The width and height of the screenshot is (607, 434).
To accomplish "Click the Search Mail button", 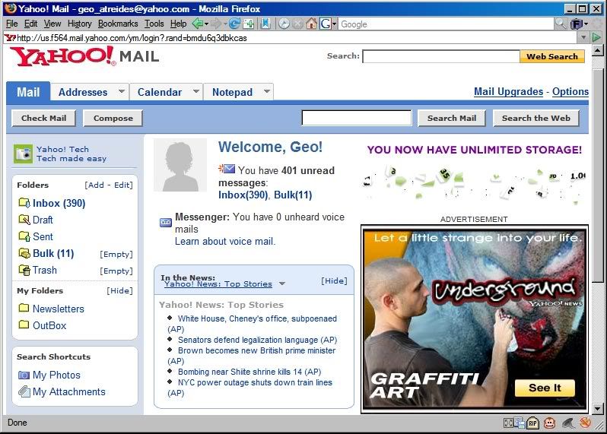I will (x=452, y=118).
